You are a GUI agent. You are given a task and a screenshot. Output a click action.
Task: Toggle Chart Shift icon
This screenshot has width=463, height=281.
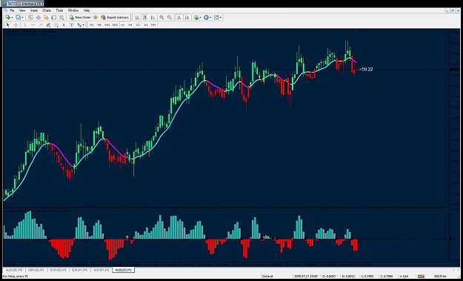click(x=187, y=18)
